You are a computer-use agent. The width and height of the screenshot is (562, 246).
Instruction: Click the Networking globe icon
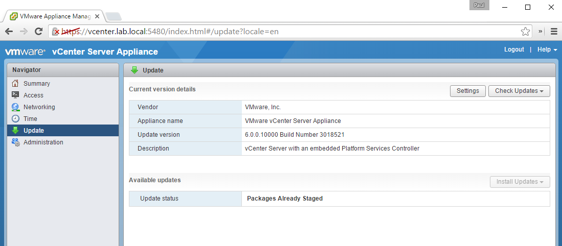tap(15, 107)
